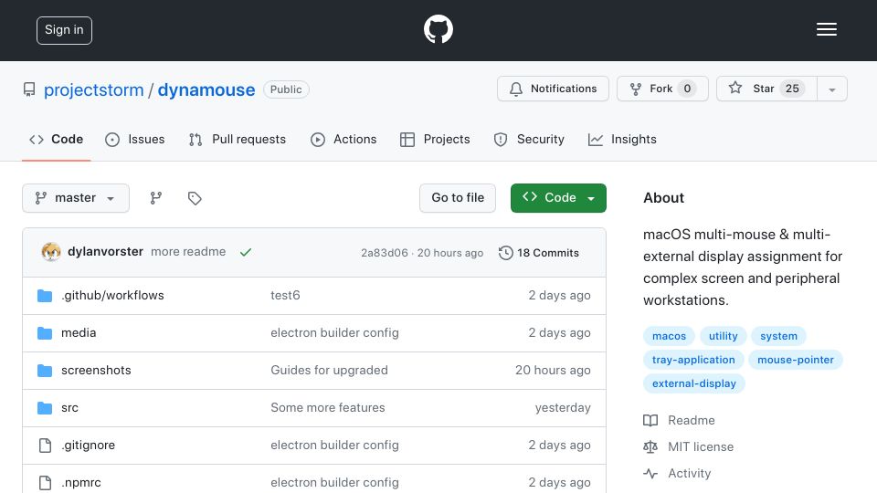Switch to the Code tab
877x493 pixels.
pos(56,139)
